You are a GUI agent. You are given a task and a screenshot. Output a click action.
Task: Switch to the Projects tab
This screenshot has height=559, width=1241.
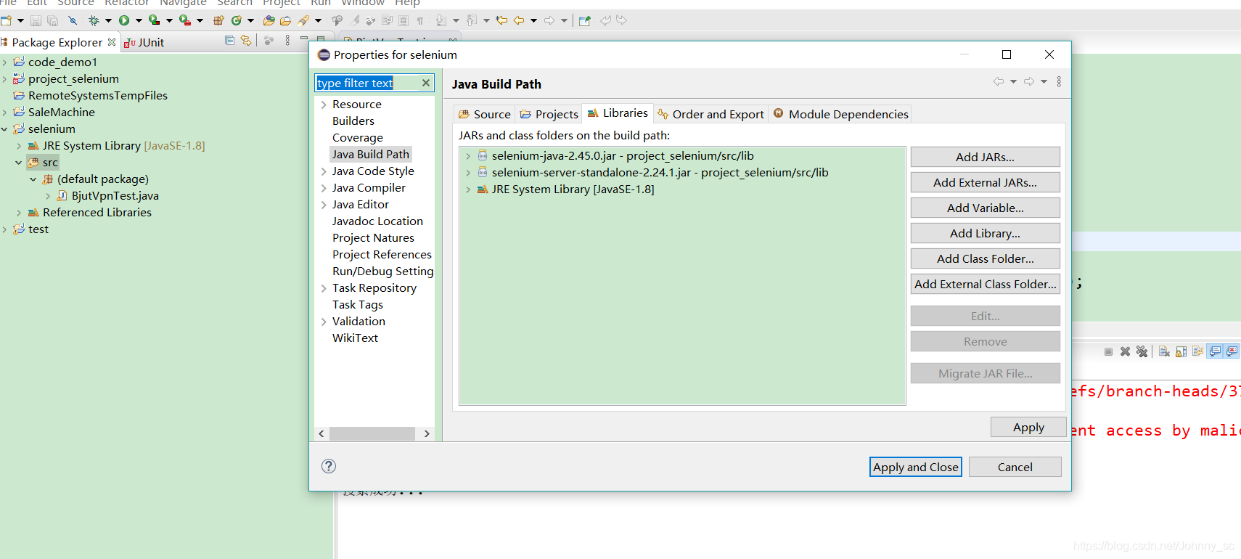click(x=549, y=114)
